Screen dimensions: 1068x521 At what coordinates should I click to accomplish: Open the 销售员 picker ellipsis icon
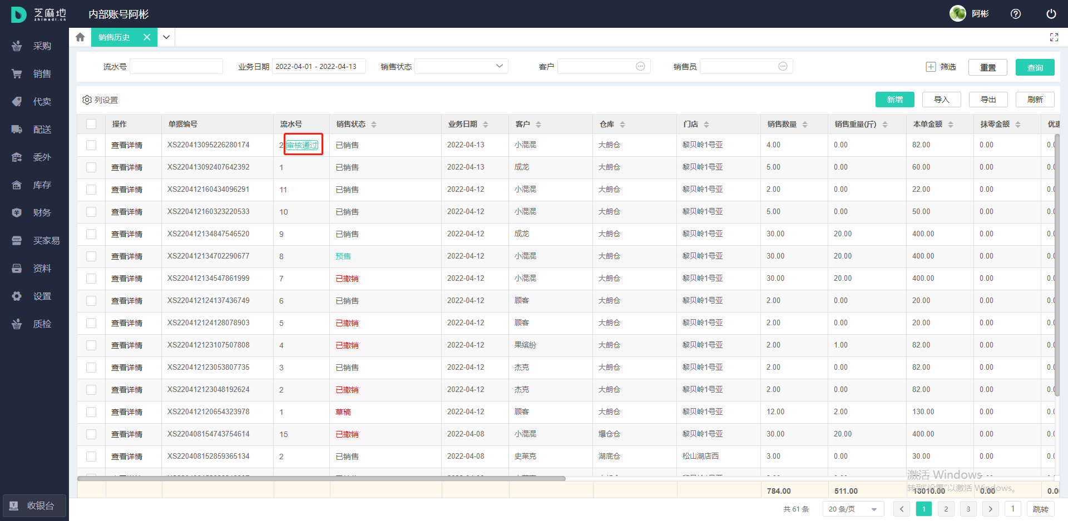(783, 66)
